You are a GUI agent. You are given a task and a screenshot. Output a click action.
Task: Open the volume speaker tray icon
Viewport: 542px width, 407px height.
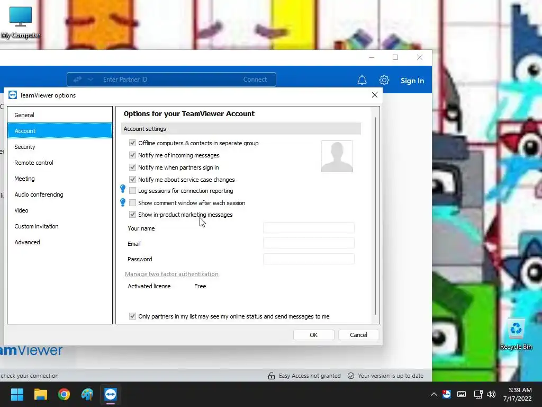point(491,394)
